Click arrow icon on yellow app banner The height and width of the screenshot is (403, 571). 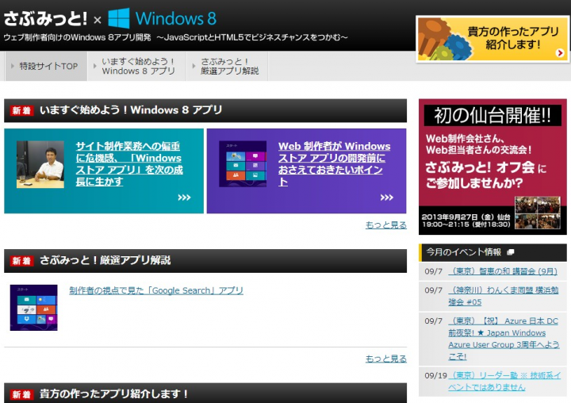click(560, 53)
